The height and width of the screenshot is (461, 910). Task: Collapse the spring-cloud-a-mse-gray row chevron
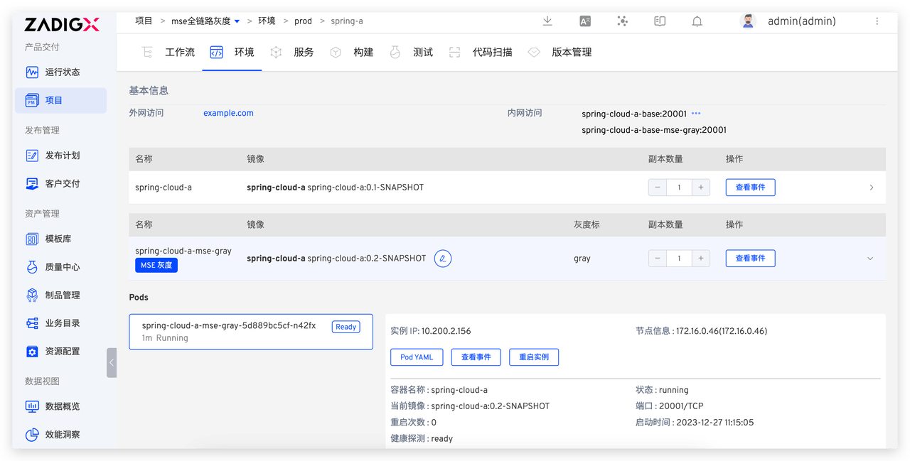point(870,258)
